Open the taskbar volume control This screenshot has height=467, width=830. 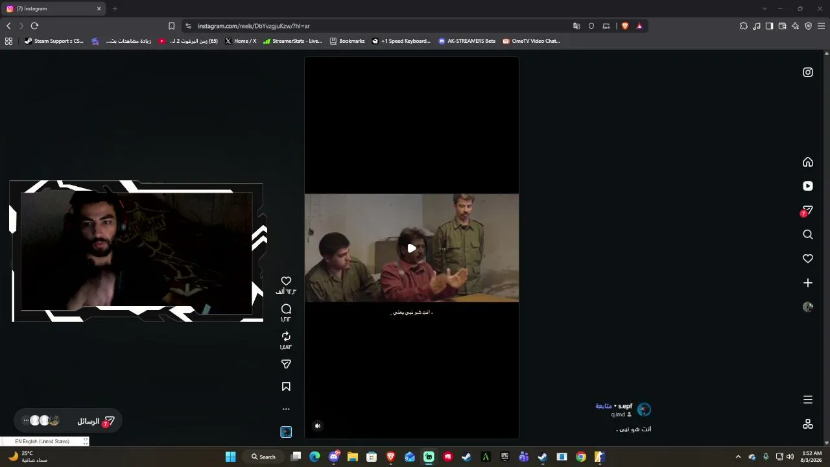coord(790,457)
